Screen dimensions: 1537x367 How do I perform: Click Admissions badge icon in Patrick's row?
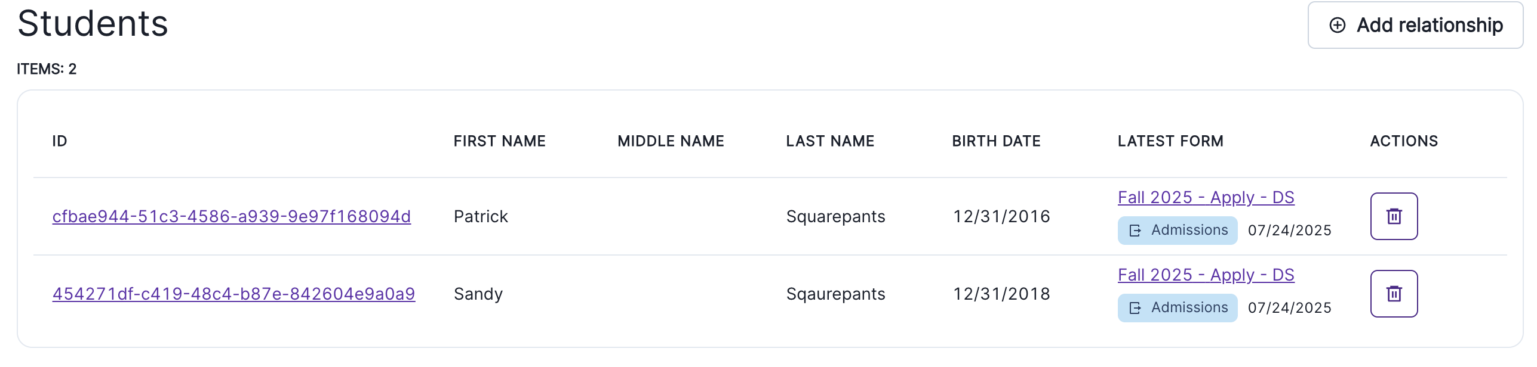click(1135, 231)
